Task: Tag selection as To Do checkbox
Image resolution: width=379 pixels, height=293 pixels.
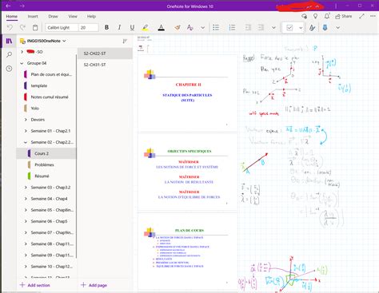Action: 289,27
